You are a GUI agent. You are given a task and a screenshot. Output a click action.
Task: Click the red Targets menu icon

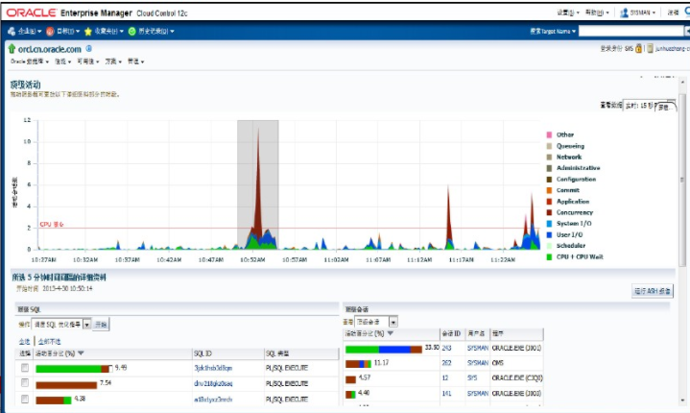click(x=50, y=32)
